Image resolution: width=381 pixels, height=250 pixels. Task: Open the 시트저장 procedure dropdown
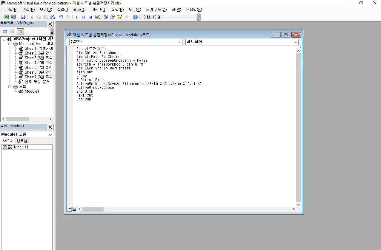(296, 42)
